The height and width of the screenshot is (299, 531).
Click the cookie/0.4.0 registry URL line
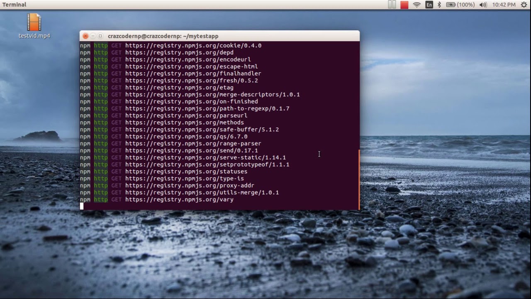coord(193,46)
